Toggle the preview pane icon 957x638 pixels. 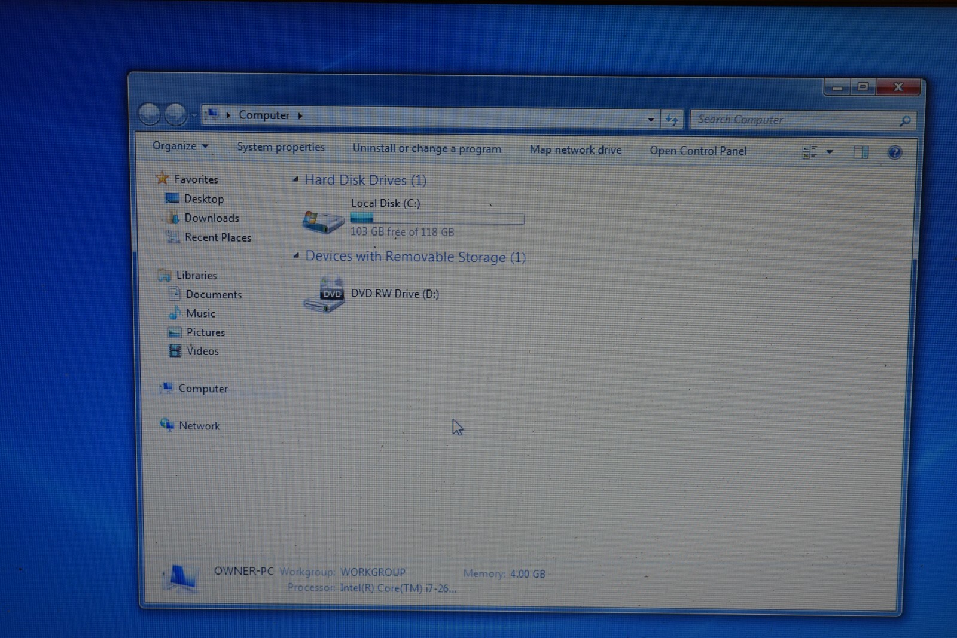(861, 152)
